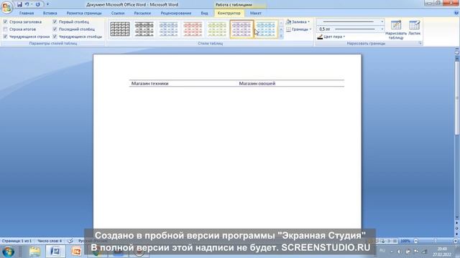Toggle Чередующиеся столбцы checkbox
460x258 pixels.
(x=55, y=37)
